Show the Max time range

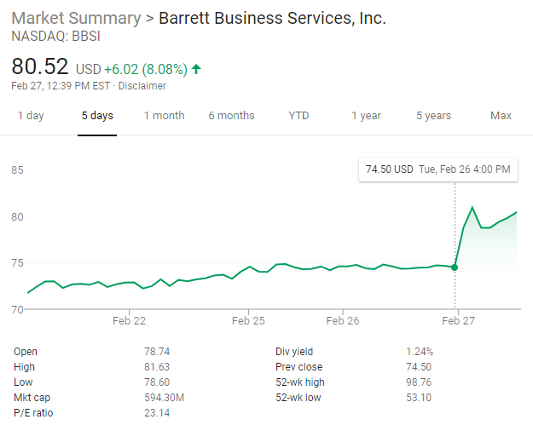click(501, 116)
